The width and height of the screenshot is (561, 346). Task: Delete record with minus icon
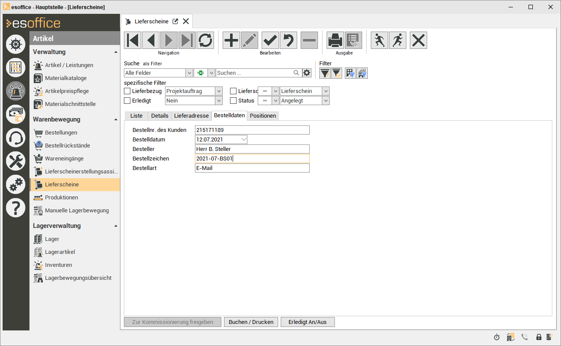coord(309,40)
